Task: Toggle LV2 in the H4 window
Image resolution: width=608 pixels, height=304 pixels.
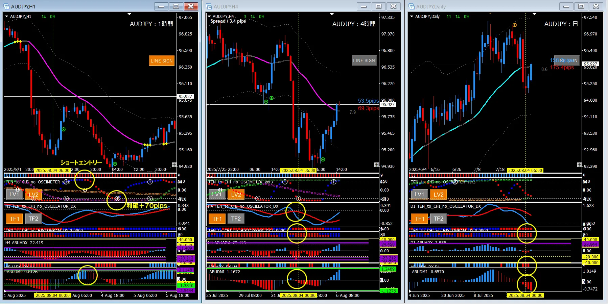Action: 236,194
